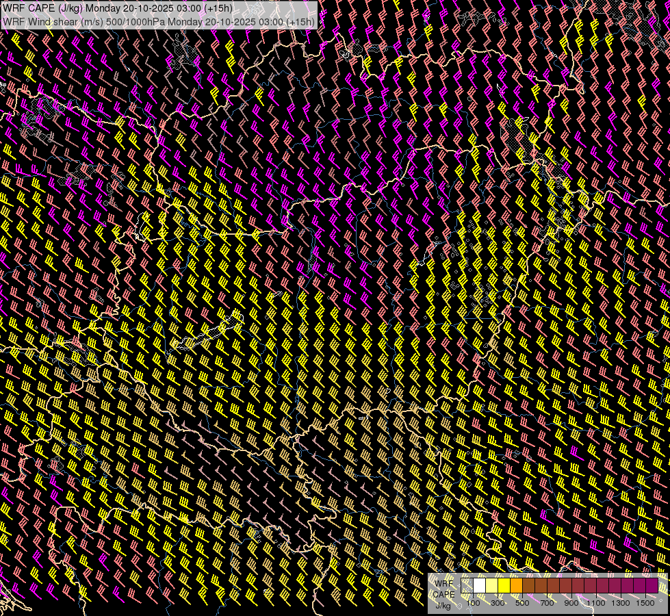Click the J/kg unit label in legend
Viewport: 670px width, 616px height.
point(443,605)
